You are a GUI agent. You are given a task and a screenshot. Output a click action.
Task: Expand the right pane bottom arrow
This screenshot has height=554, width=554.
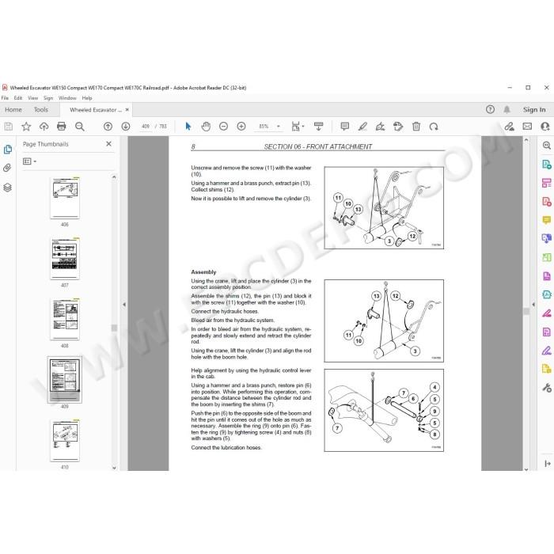[x=548, y=464]
